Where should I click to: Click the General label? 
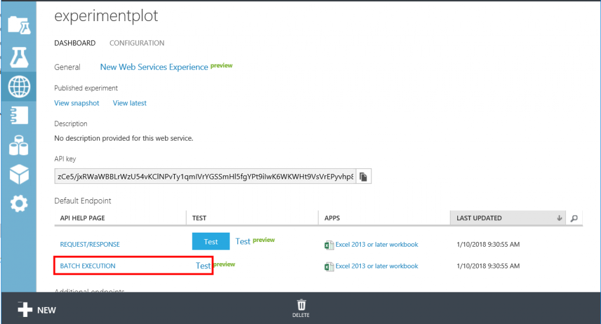pyautogui.click(x=67, y=67)
